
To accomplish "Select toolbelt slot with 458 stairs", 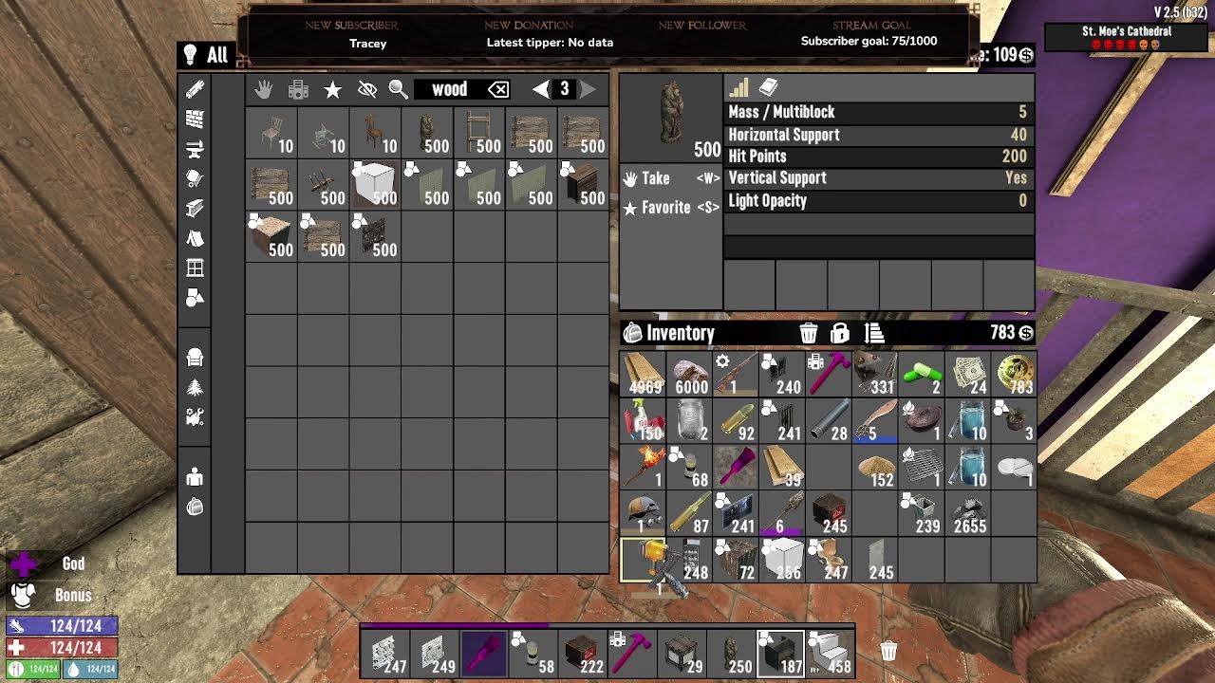I will click(831, 654).
